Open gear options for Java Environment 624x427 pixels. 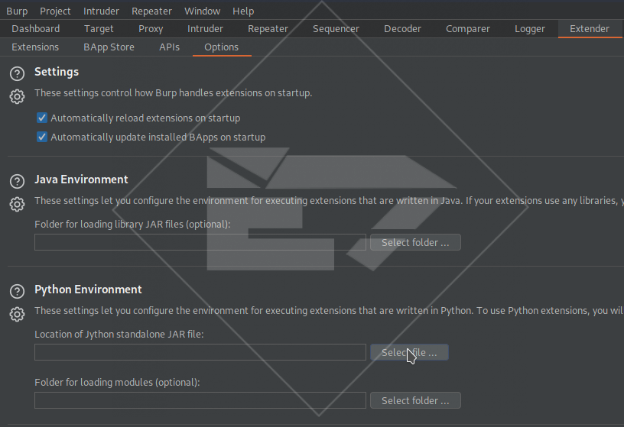click(x=17, y=205)
